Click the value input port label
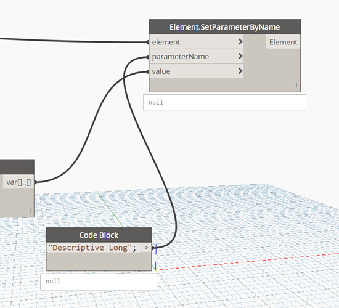339x308 pixels. [161, 71]
